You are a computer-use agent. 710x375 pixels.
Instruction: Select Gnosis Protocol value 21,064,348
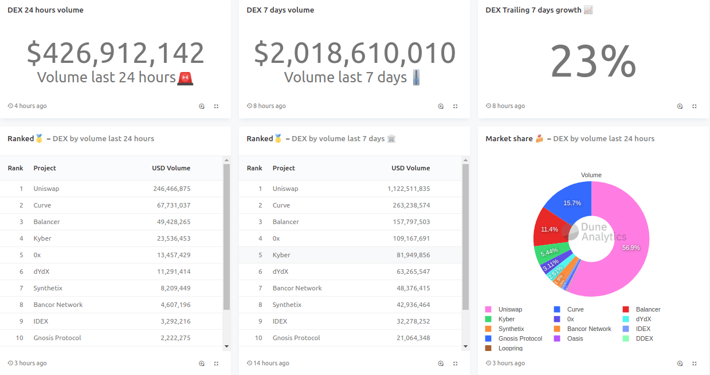[x=413, y=338]
